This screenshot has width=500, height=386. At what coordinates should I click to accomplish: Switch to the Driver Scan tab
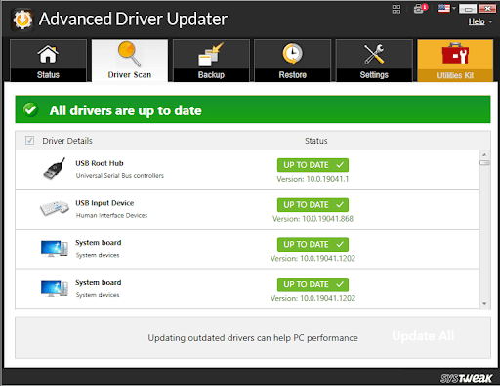pos(130,61)
